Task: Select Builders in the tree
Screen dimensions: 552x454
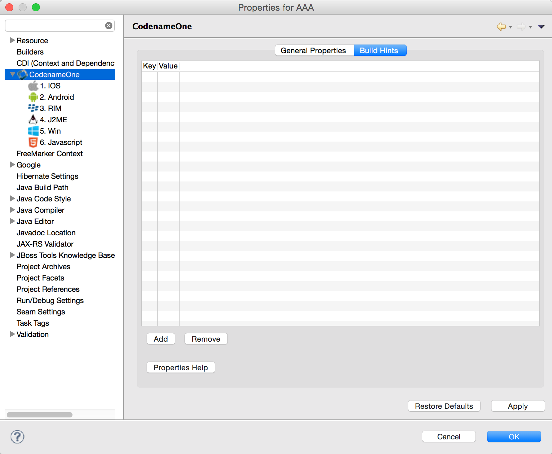Action: click(30, 52)
